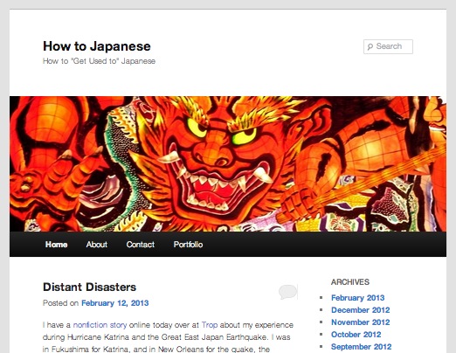Screen dimensions: 456x353
Task: Click the February 12, 2013 post date
Action: pyautogui.click(x=115, y=303)
